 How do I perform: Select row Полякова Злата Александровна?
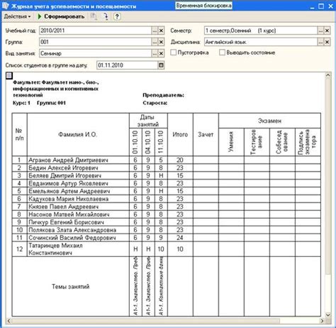pyautogui.click(x=167, y=230)
